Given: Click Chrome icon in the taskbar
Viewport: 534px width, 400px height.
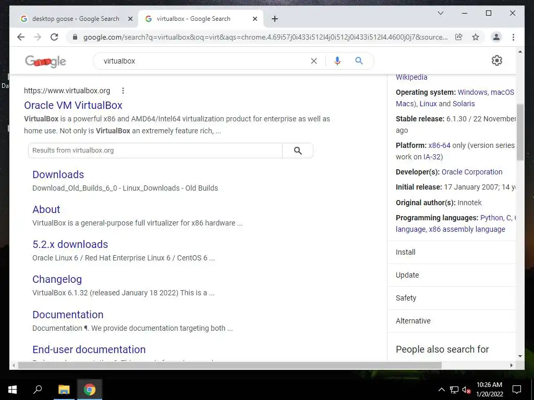Looking at the screenshot, I should (x=90, y=390).
